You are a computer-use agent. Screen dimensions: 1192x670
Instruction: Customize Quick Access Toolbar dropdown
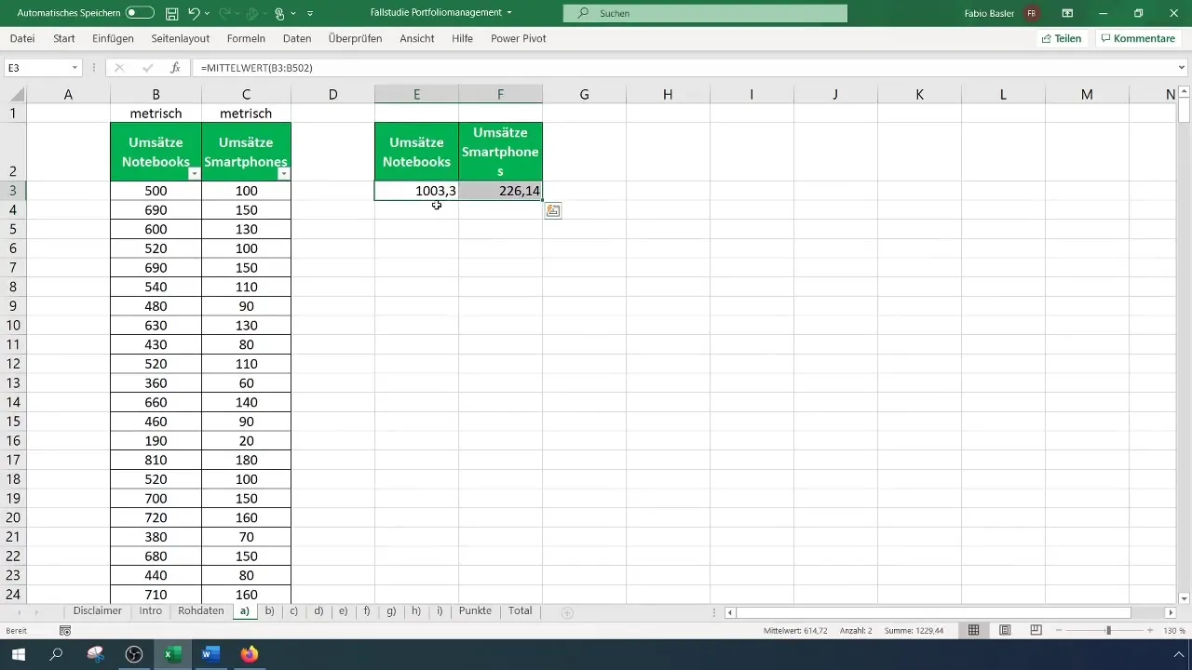pos(310,13)
